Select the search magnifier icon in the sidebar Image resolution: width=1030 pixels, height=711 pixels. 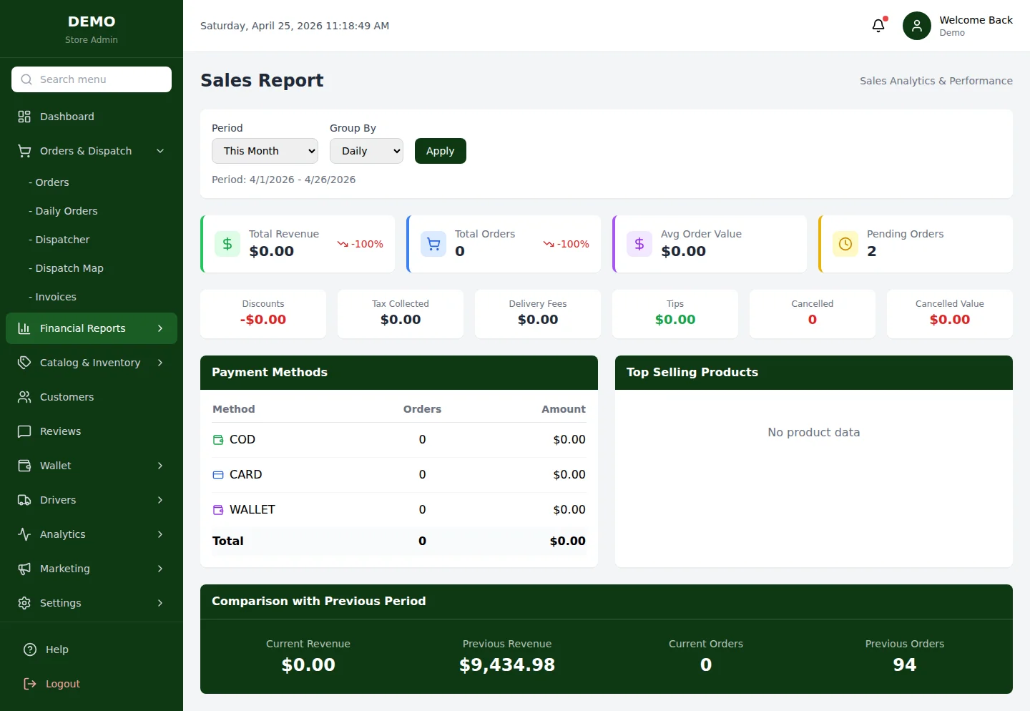point(26,79)
